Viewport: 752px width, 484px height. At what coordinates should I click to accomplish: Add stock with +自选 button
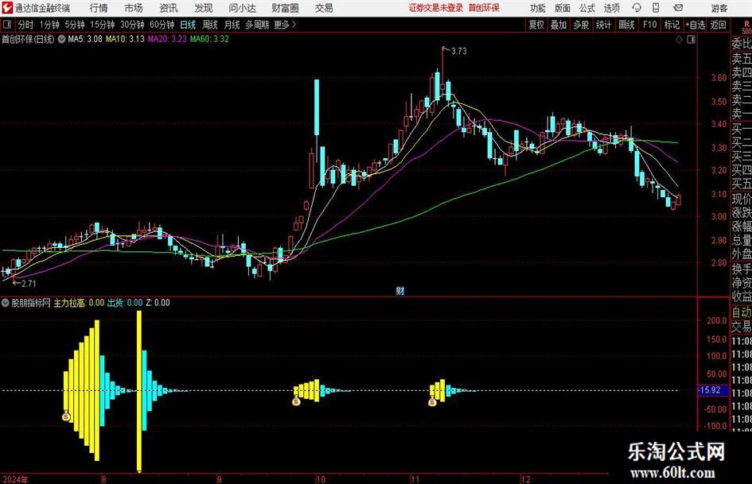[x=696, y=25]
